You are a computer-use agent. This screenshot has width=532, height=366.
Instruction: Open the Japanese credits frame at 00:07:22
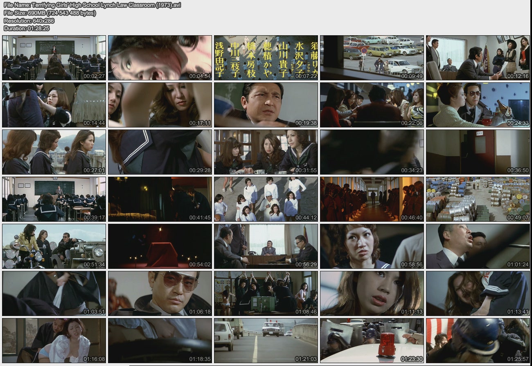point(266,58)
